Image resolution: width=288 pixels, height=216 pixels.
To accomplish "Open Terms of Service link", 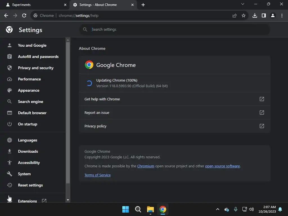I will pyautogui.click(x=98, y=175).
